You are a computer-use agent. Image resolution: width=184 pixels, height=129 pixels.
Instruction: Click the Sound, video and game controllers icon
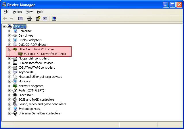click(x=15, y=104)
